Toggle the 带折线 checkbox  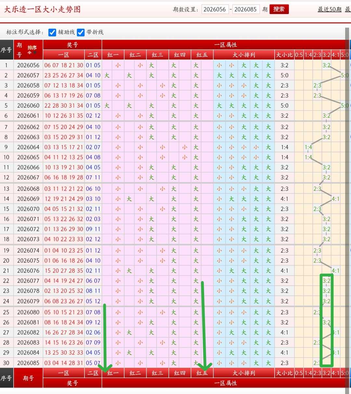point(81,32)
